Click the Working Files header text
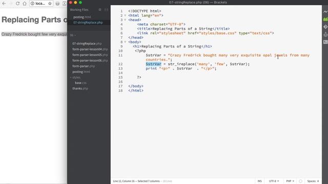Image resolution: width=328 pixels, height=184 pixels. (x=79, y=10)
